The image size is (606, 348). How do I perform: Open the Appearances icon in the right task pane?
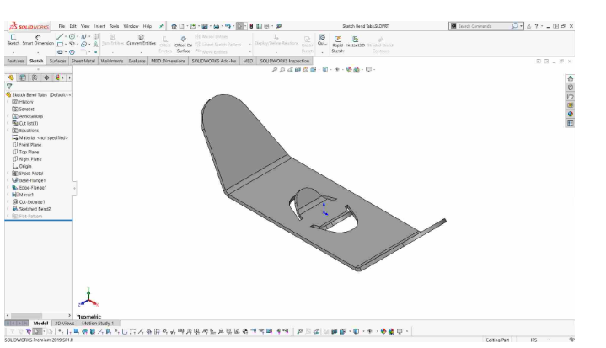(x=570, y=114)
